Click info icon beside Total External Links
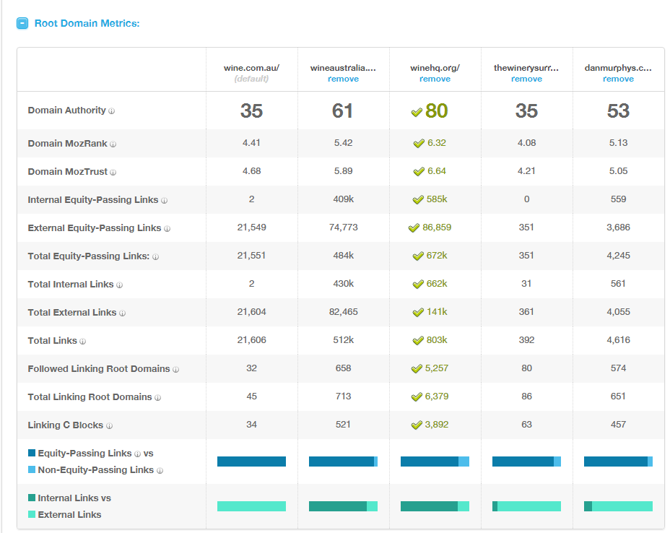The width and height of the screenshot is (670, 533). pyautogui.click(x=122, y=313)
